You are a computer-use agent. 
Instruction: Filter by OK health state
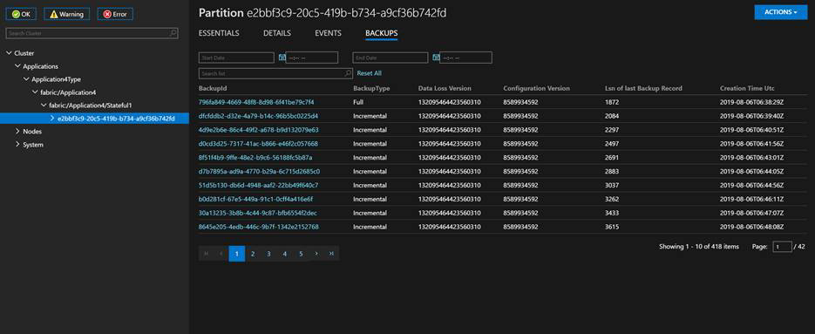pyautogui.click(x=21, y=14)
